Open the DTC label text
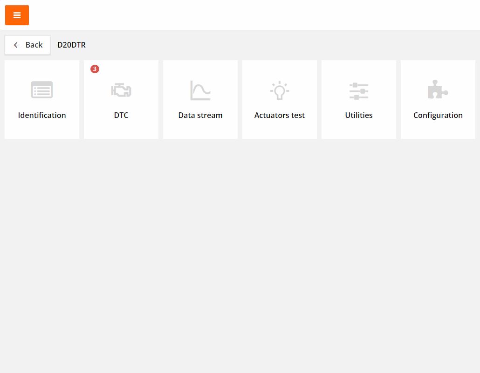Screen dimensions: 480x373 pyautogui.click(x=121, y=115)
